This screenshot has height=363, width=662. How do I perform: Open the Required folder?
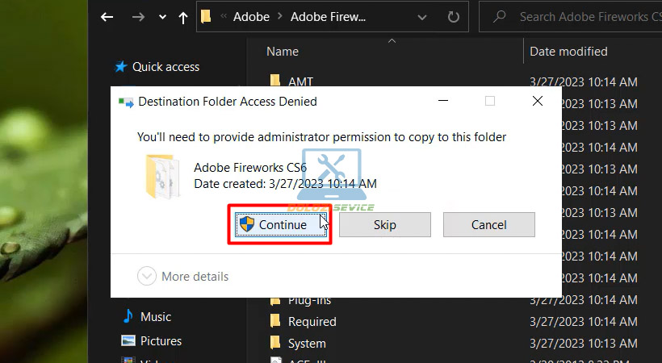pyautogui.click(x=312, y=322)
